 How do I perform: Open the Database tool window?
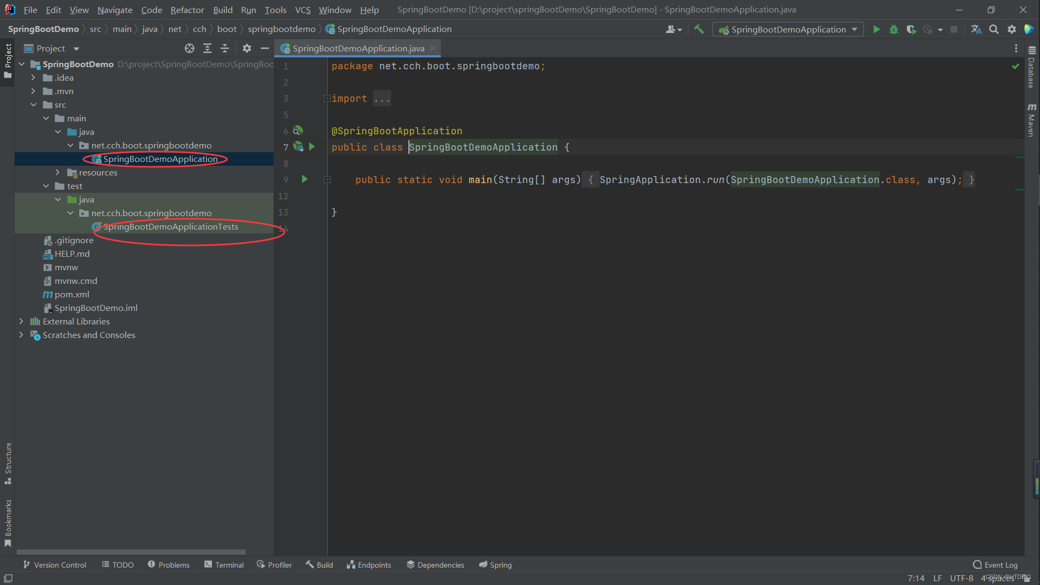pos(1031,68)
